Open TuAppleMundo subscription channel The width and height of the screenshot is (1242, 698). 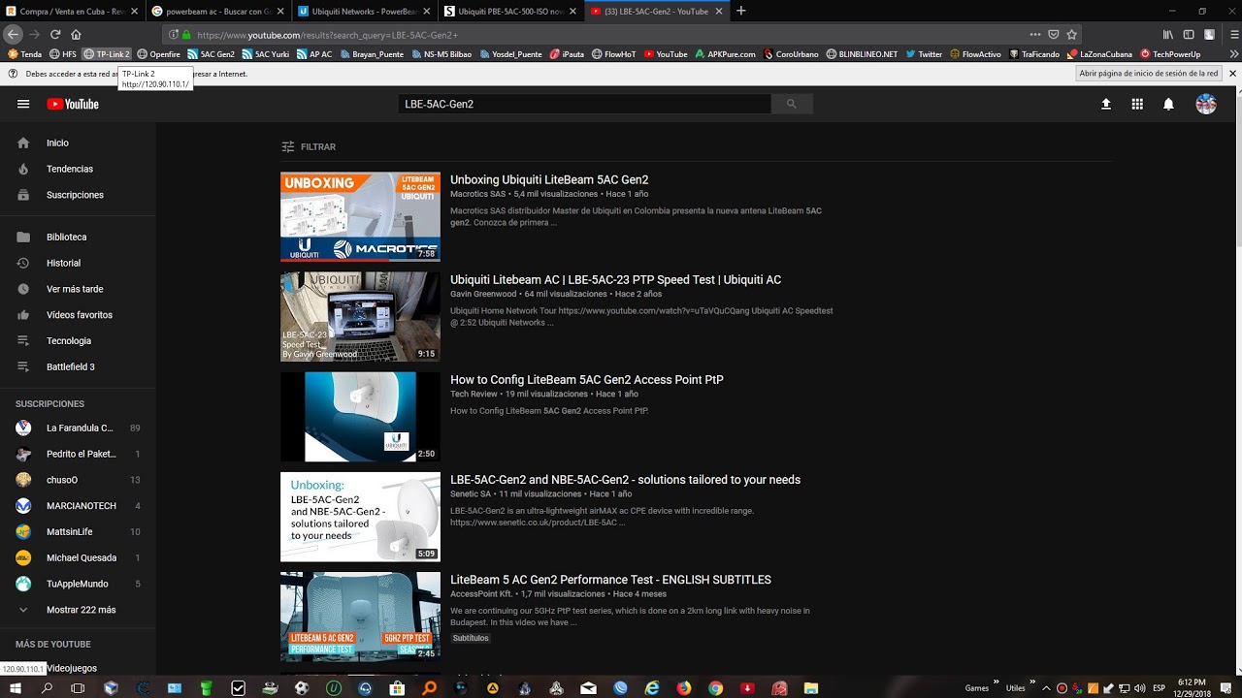coord(78,584)
